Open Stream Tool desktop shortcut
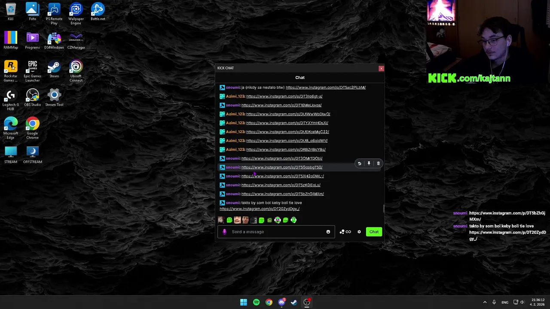The width and height of the screenshot is (550, 309). click(54, 98)
